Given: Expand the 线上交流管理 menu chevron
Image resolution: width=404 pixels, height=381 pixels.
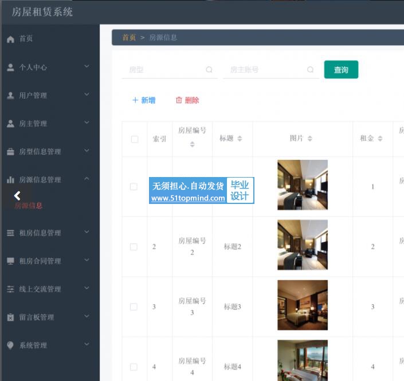Looking at the screenshot, I should [87, 288].
